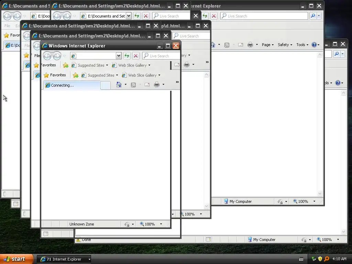Viewport: 352px width, 264px height.
Task: Click Live Search box in frontmost window
Action: 162,56
